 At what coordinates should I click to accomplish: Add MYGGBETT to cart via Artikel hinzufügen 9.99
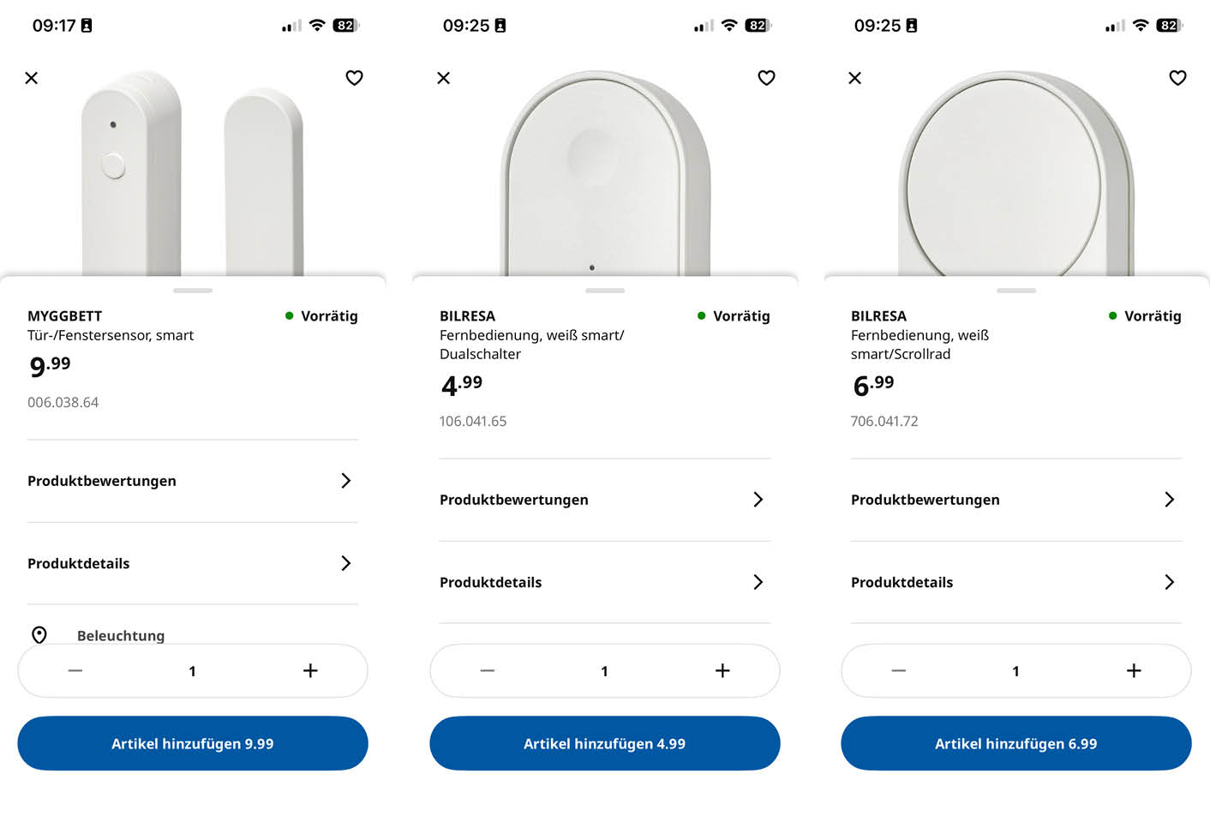[193, 743]
